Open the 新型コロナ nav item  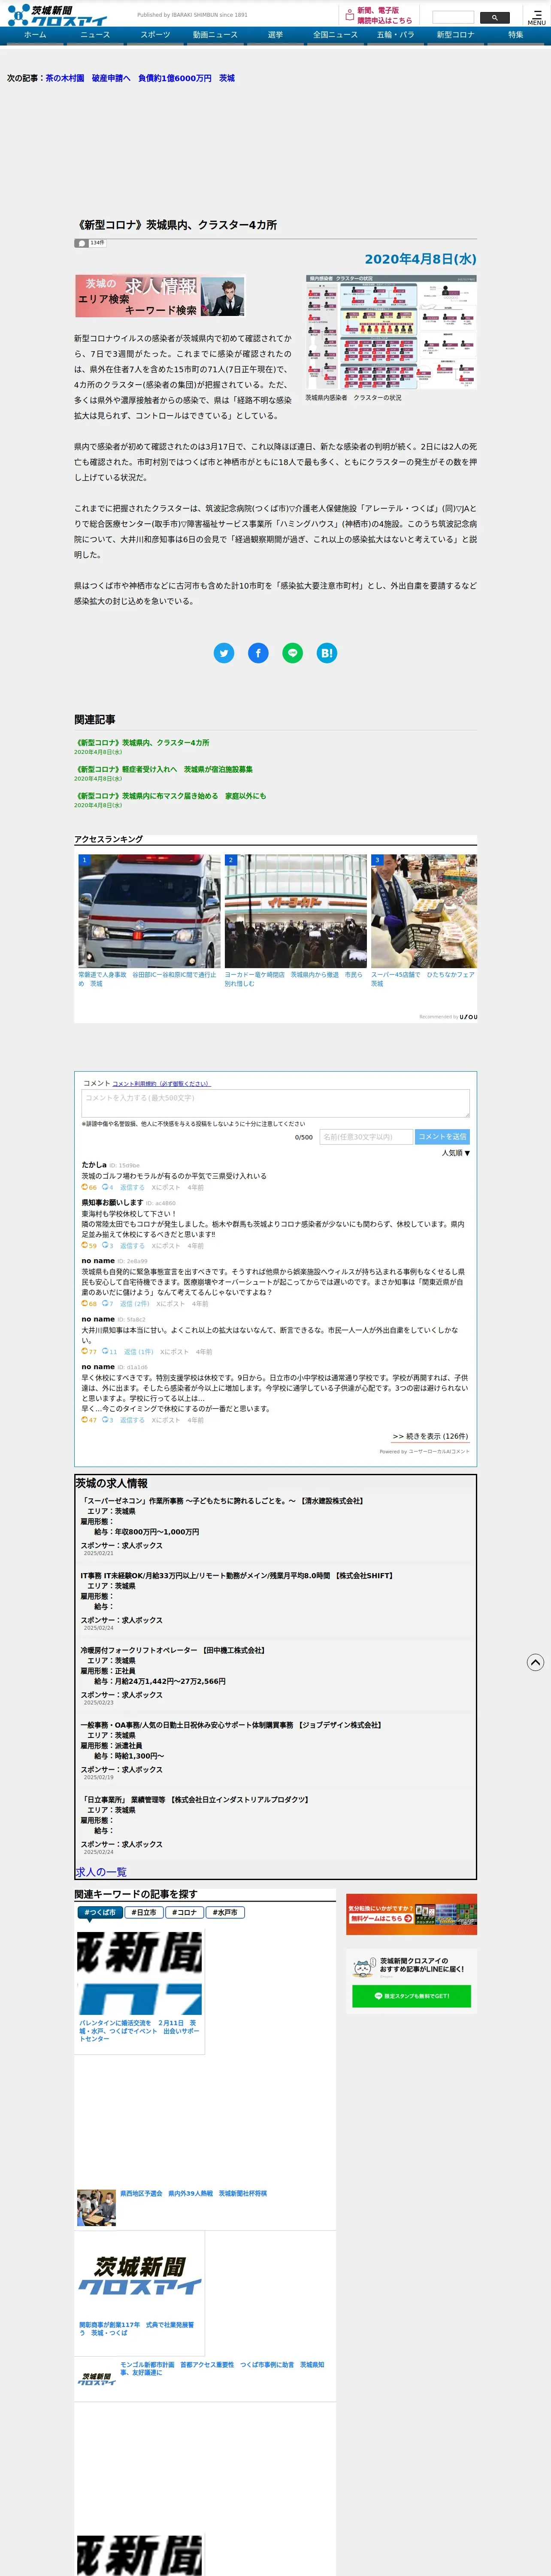click(455, 35)
